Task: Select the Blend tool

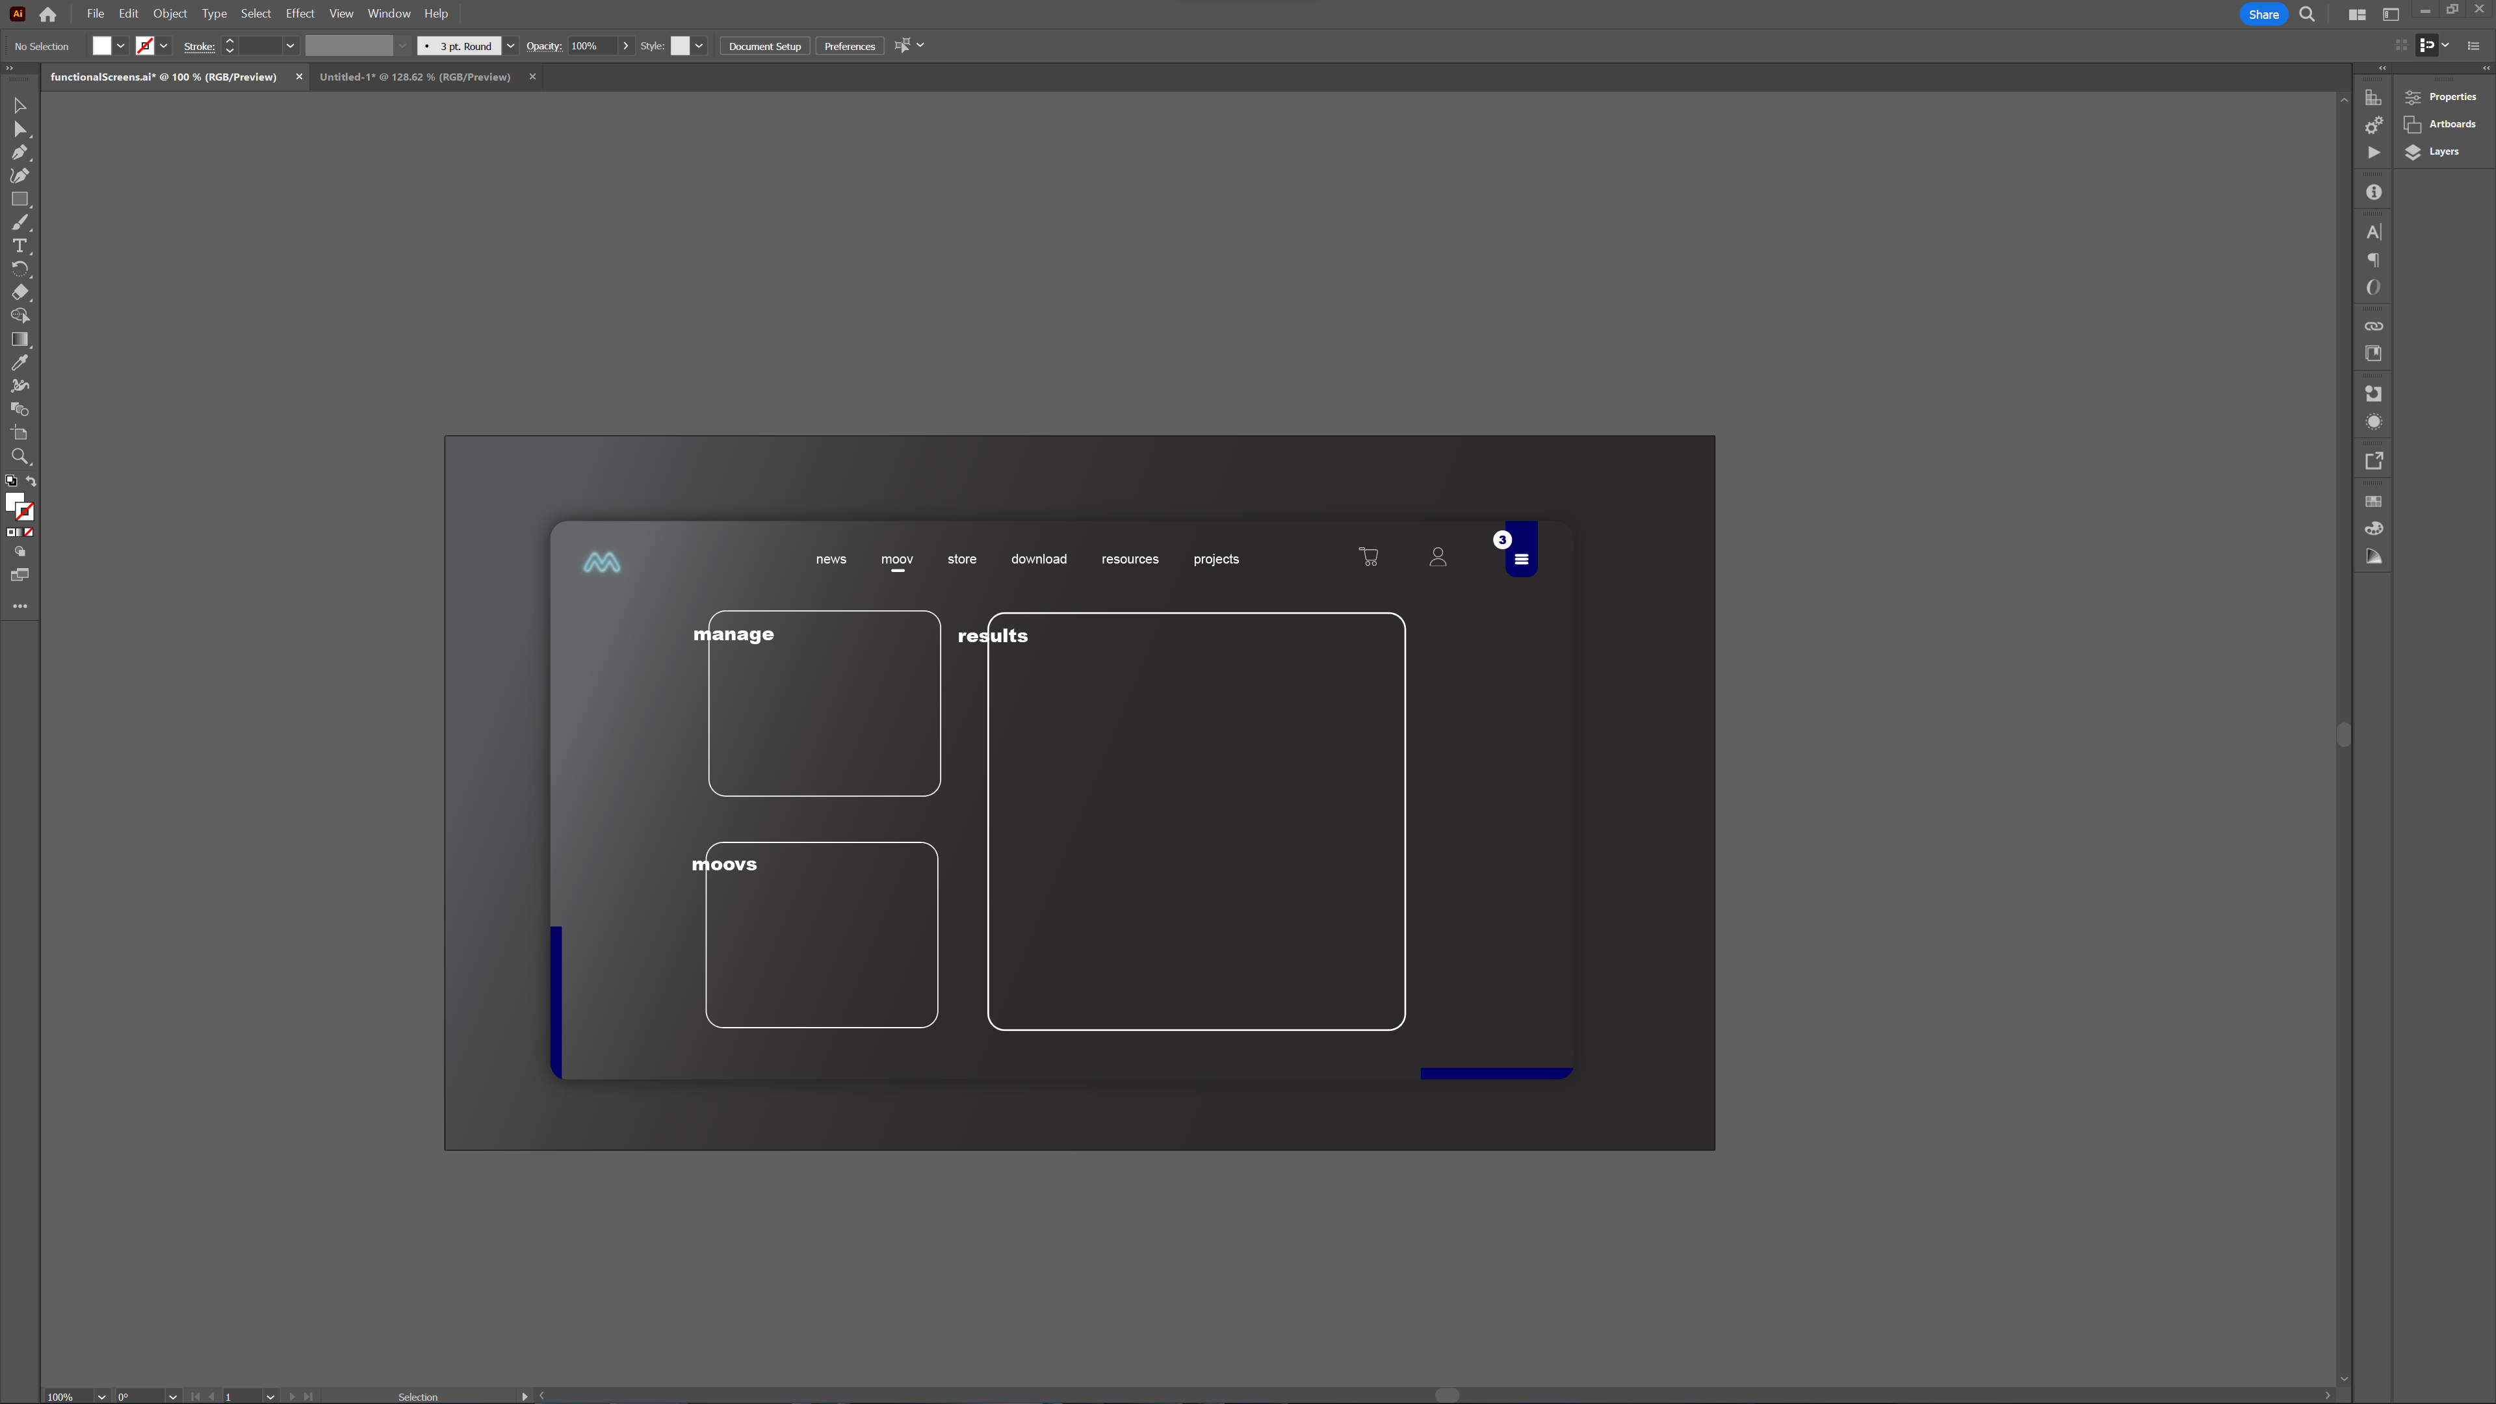Action: 19,410
